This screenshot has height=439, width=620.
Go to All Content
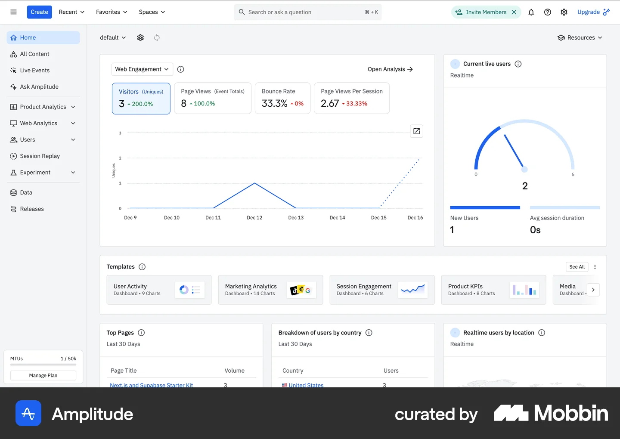43,54
